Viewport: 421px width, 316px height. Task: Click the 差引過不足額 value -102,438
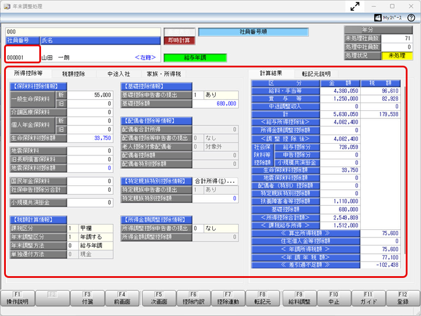[x=381, y=265]
